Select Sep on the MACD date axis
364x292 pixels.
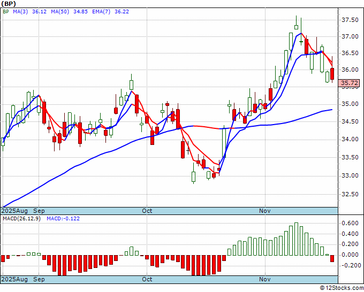[x=39, y=279]
